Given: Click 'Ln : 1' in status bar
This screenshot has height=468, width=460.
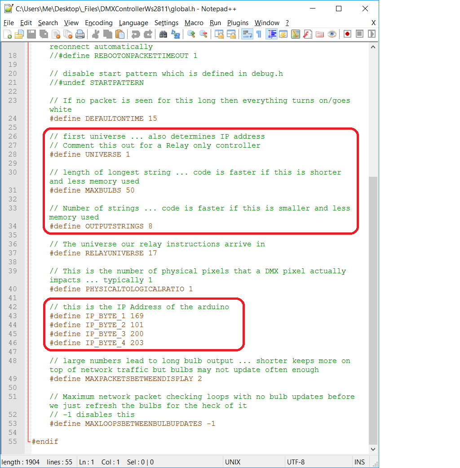Looking at the screenshot, I should pyautogui.click(x=86, y=462).
